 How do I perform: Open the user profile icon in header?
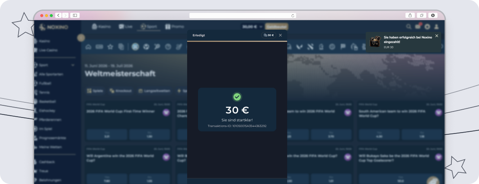pyautogui.click(x=437, y=26)
